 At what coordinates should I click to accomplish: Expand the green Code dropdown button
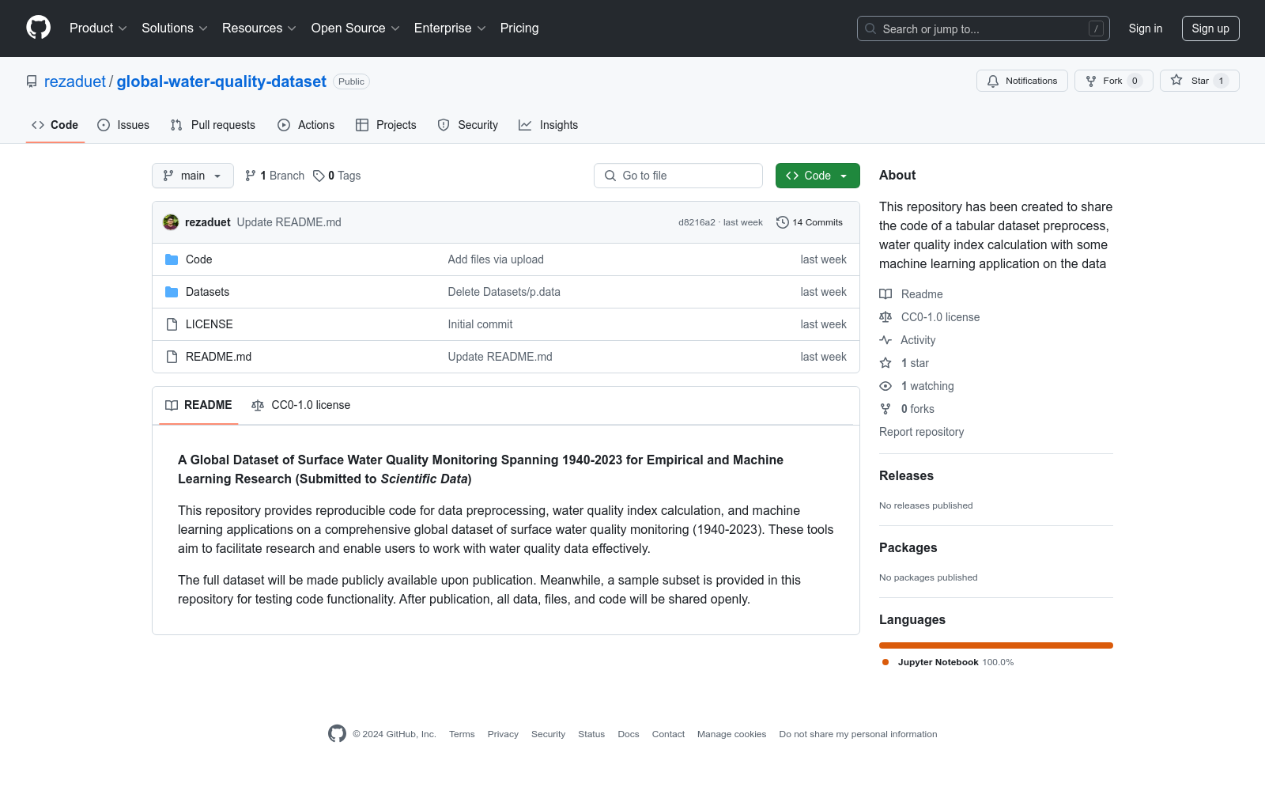817,176
